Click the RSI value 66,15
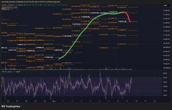The height and width of the screenshot is (110, 172). (18, 72)
